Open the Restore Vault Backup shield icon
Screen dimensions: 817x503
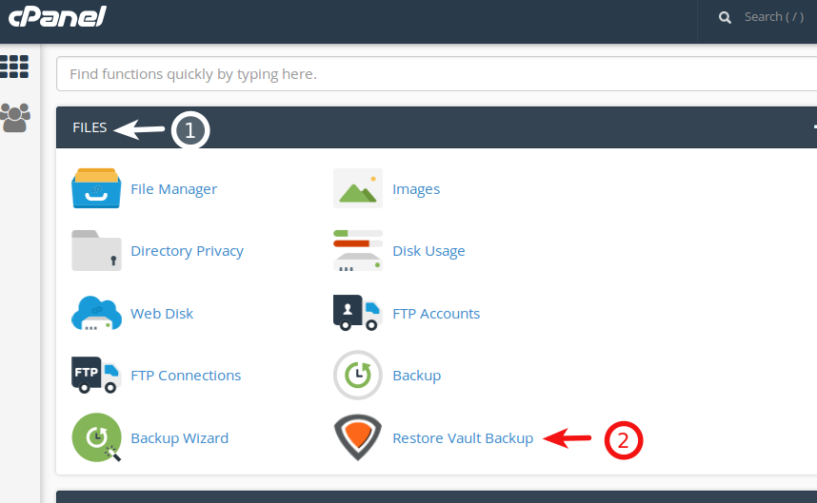358,437
